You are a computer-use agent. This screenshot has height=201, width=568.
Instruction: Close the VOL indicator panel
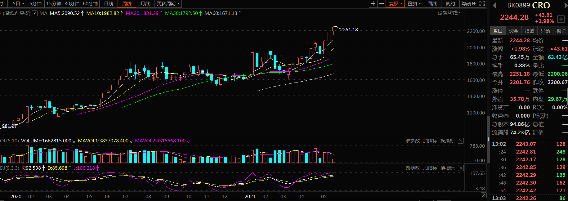pyautogui.click(x=461, y=141)
